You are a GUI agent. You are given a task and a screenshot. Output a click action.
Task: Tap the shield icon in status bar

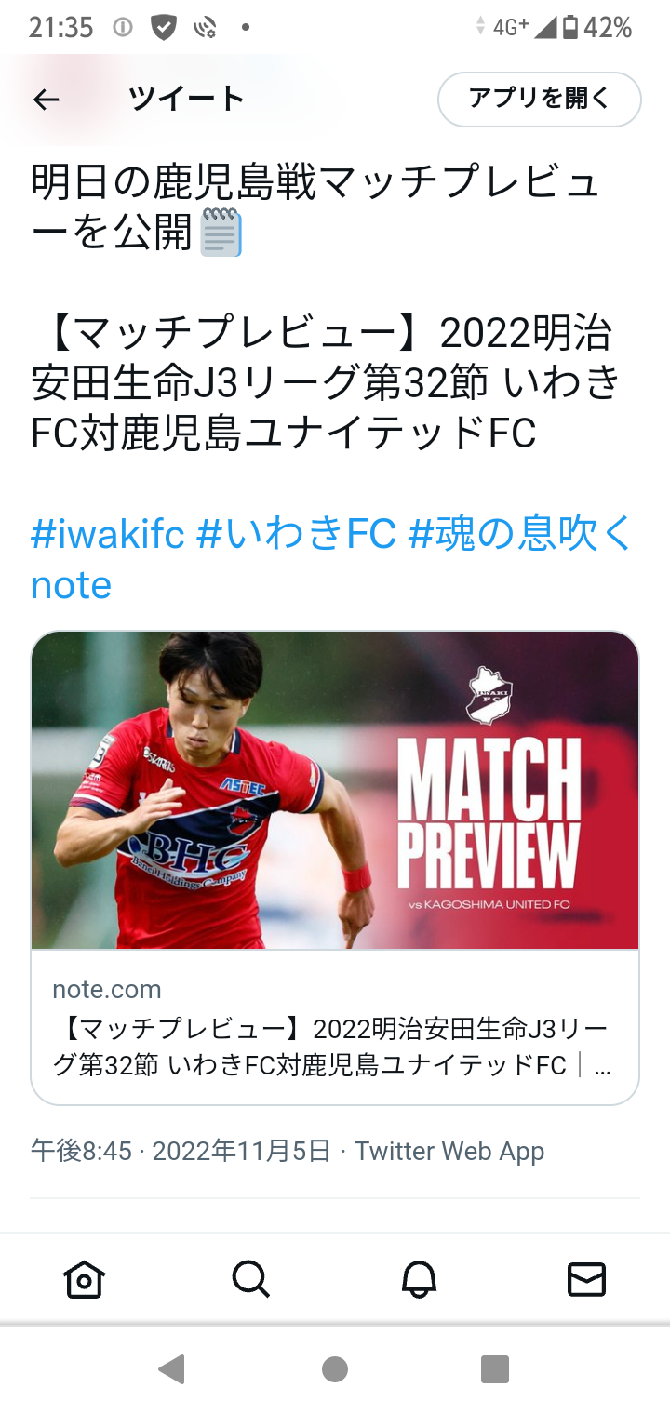164,27
